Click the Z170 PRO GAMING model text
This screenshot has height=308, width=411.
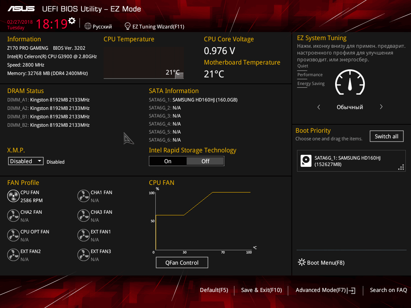28,48
